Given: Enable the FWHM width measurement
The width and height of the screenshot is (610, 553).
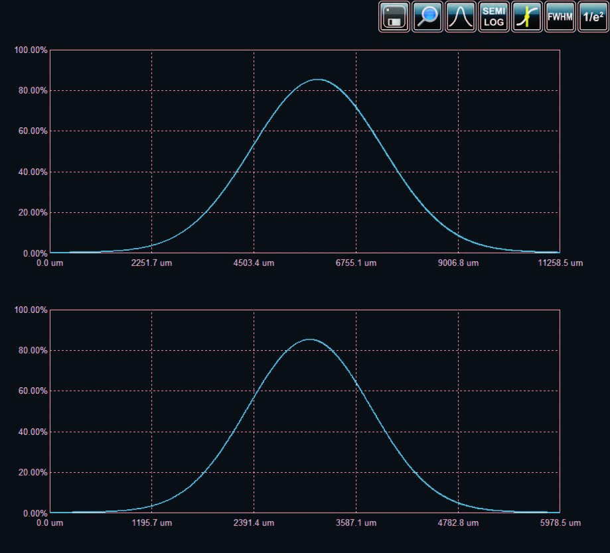Looking at the screenshot, I should (x=560, y=17).
